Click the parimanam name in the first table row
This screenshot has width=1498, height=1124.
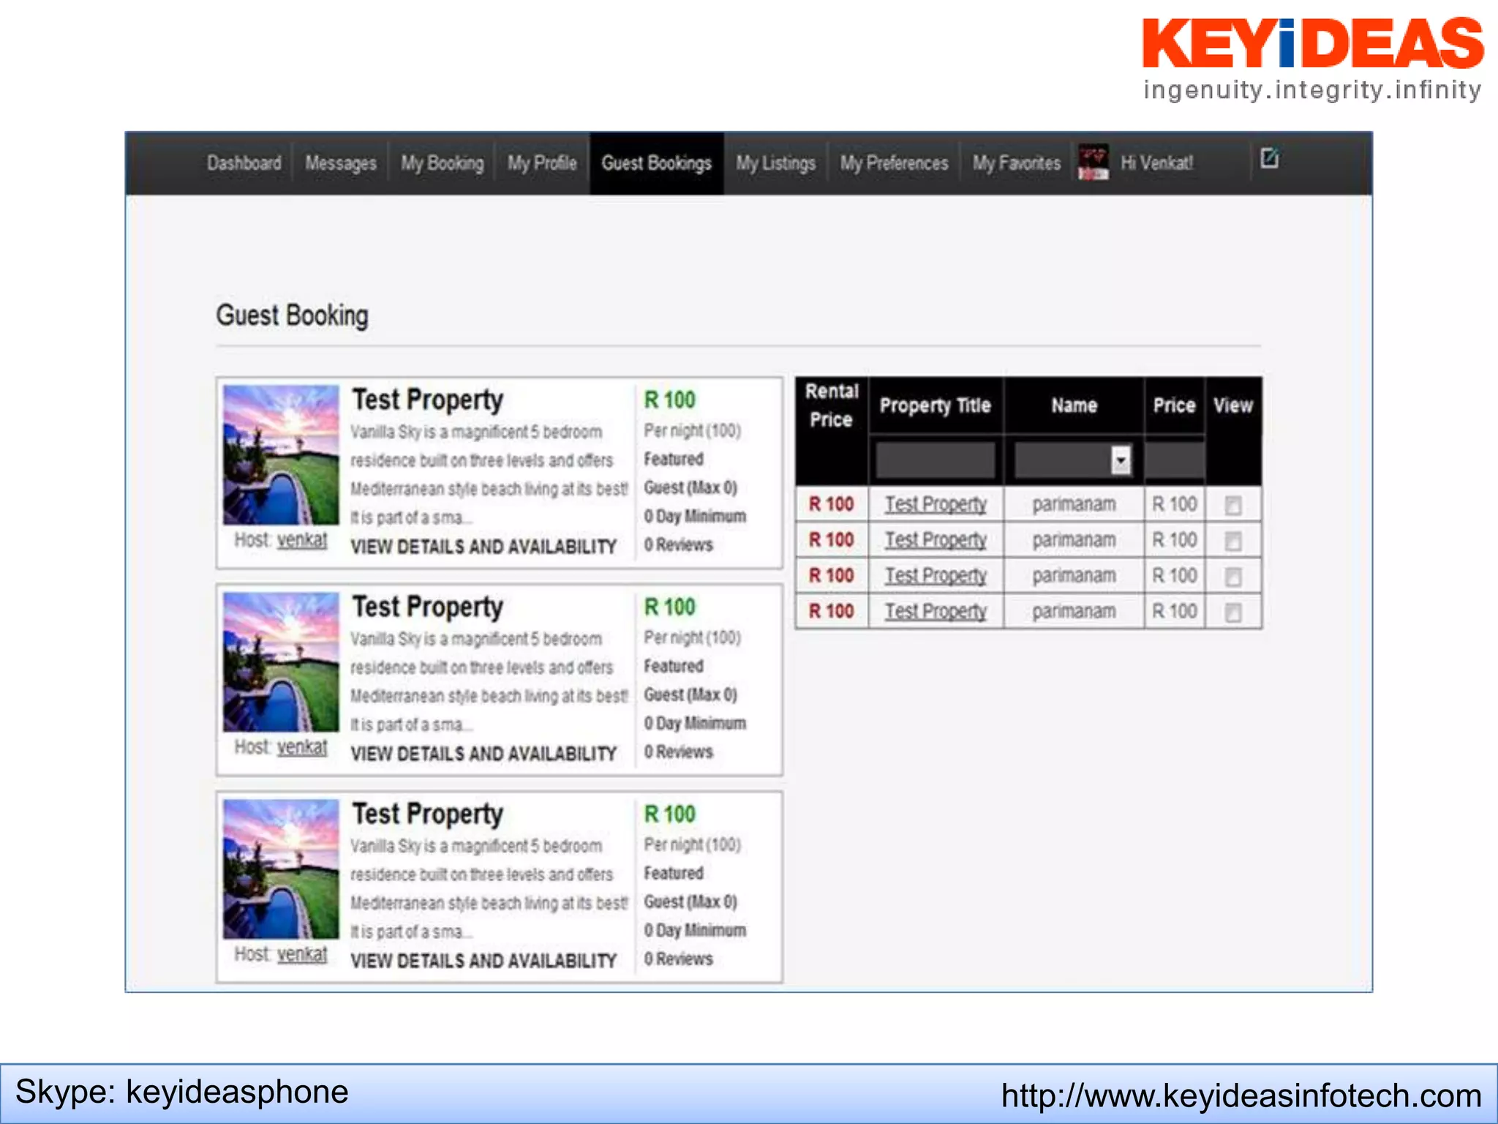pyautogui.click(x=1074, y=504)
